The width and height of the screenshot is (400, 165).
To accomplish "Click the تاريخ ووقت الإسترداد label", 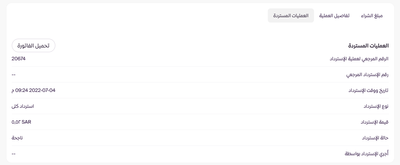I will [368, 90].
